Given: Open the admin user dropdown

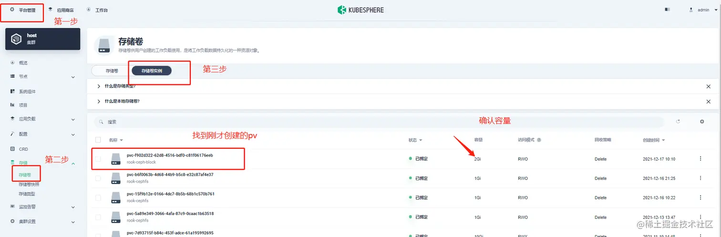Looking at the screenshot, I should click(x=703, y=10).
